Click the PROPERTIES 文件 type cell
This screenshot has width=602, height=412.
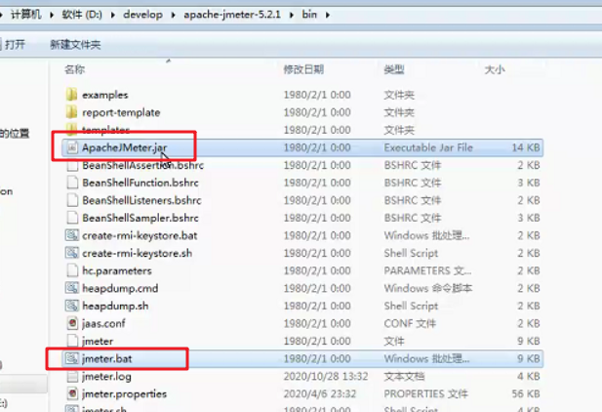[425, 393]
